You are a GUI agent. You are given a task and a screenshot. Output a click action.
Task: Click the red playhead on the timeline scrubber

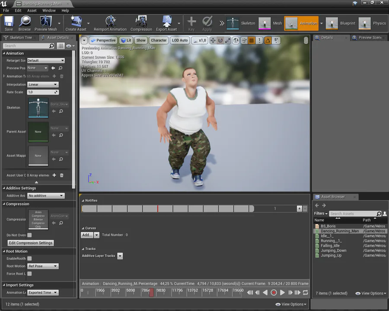point(151,292)
